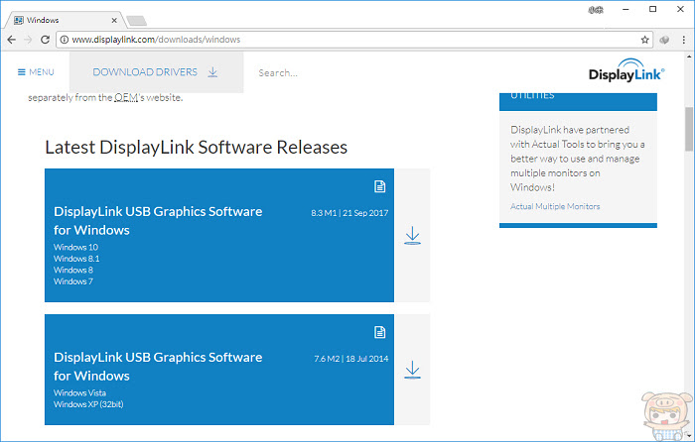Open a new tab with the tab button

coord(137,21)
